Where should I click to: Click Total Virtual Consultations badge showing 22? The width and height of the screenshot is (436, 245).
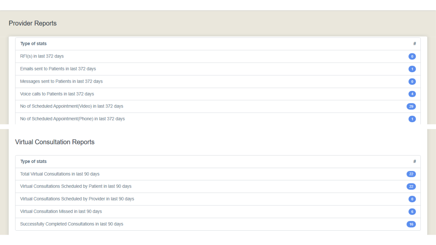pos(411,174)
